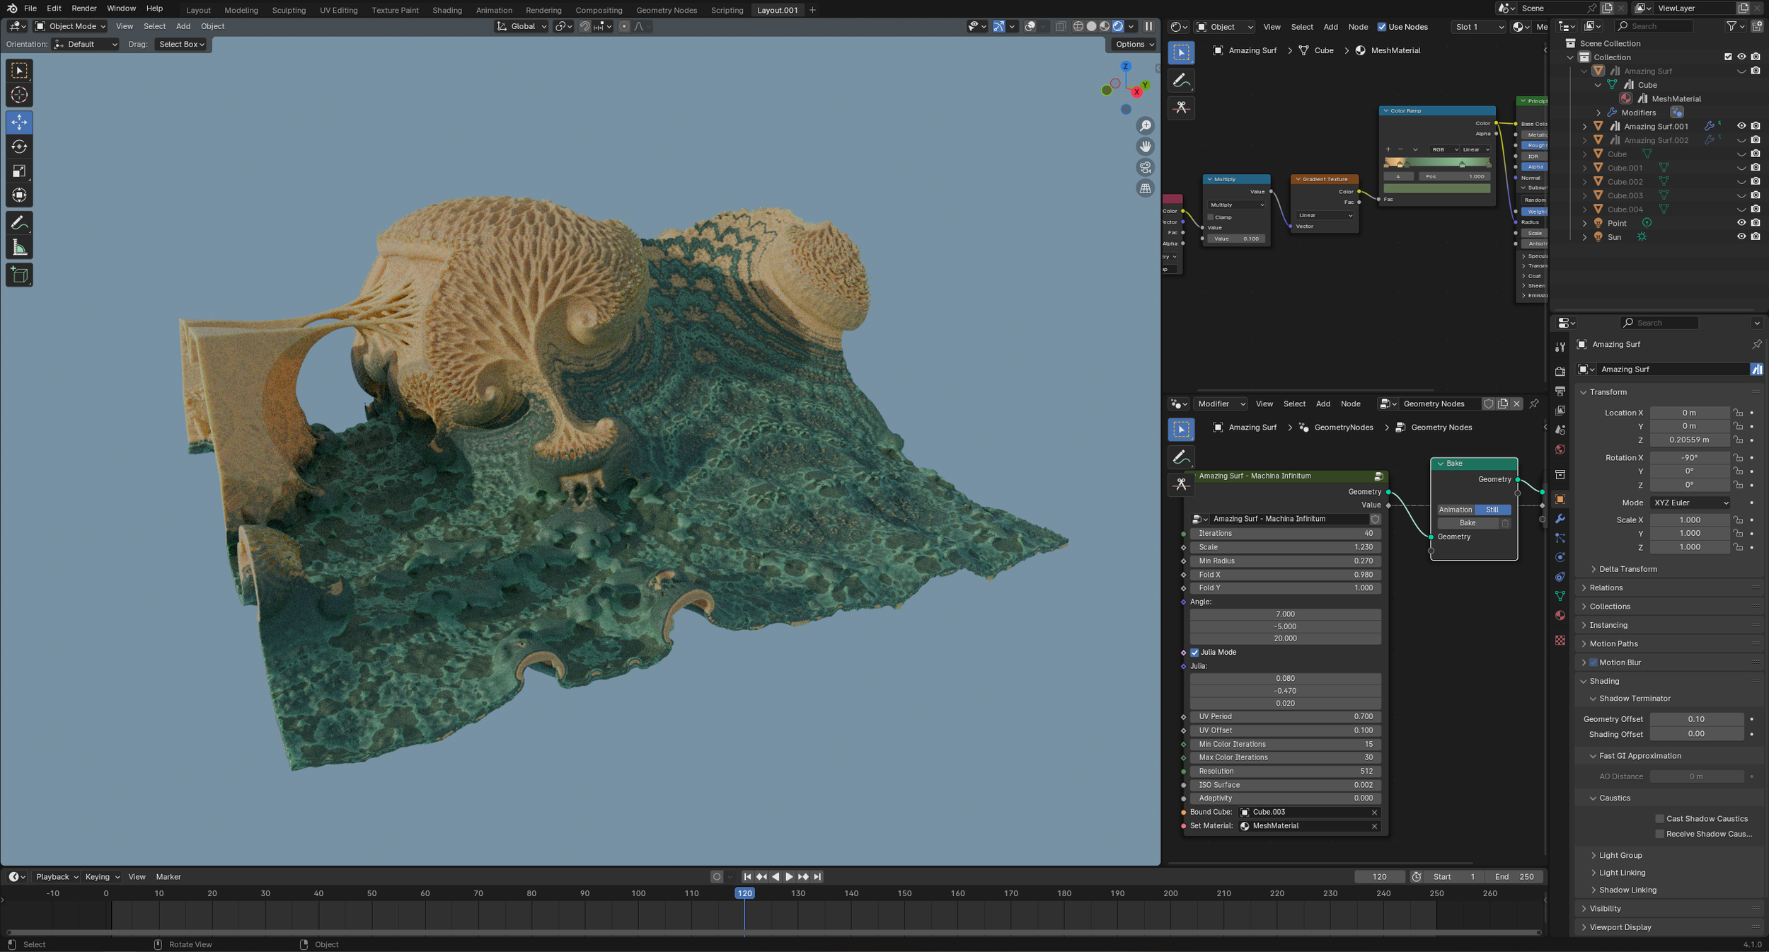The image size is (1769, 952).
Task: Activate the Measure tool
Action: pos(19,248)
